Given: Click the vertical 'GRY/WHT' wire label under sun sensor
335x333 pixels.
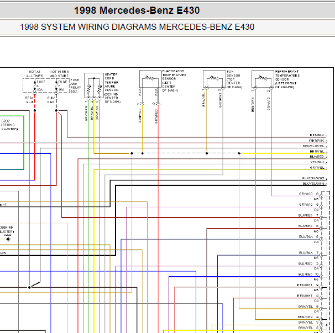Looking at the screenshot, I should click(220, 100).
